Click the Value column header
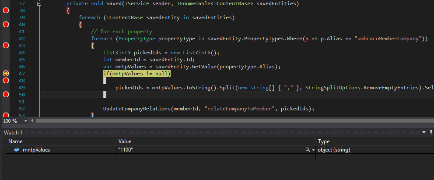The image size is (434, 180). [x=216, y=141]
